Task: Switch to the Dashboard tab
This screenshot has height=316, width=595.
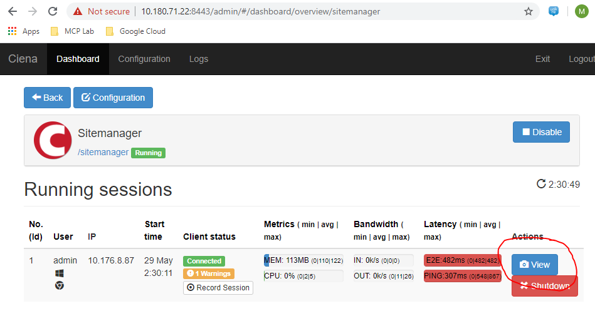Action: pyautogui.click(x=78, y=59)
